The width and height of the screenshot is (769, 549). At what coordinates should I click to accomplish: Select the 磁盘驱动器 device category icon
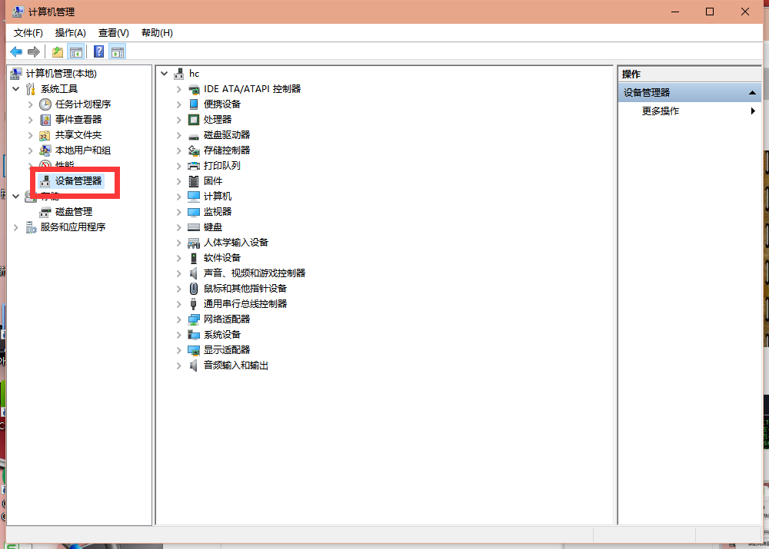(x=194, y=134)
